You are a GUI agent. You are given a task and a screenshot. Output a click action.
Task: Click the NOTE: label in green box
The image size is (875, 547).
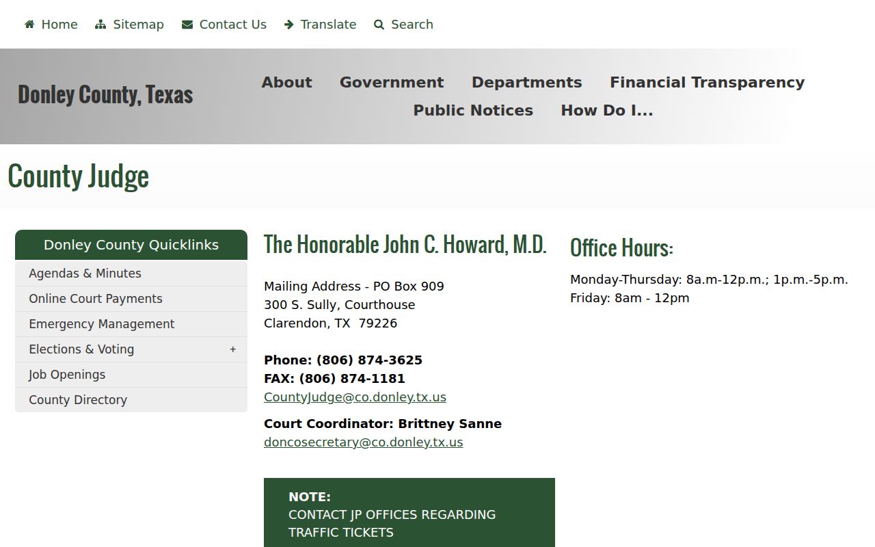[310, 497]
